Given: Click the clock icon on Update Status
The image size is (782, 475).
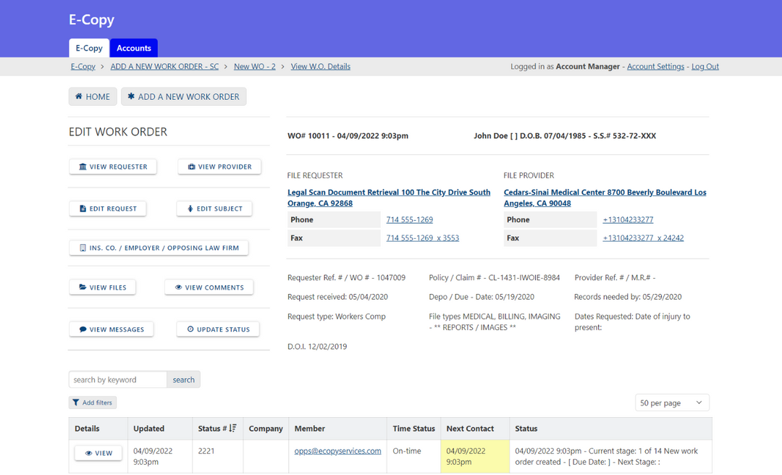Looking at the screenshot, I should click(x=190, y=329).
